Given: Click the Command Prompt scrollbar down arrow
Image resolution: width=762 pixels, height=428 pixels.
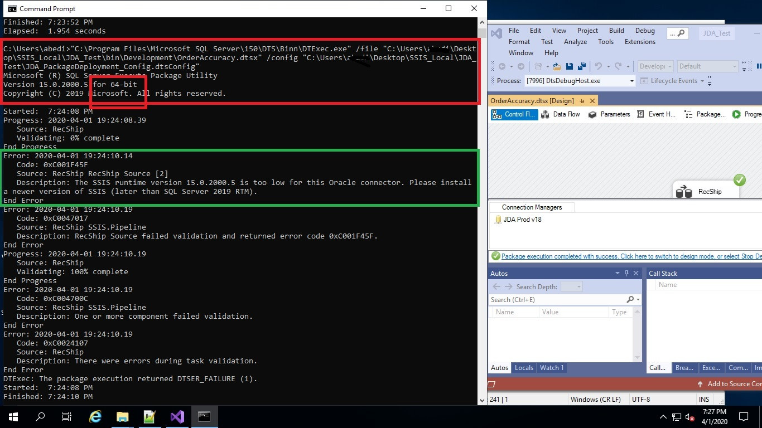Looking at the screenshot, I should (483, 400).
